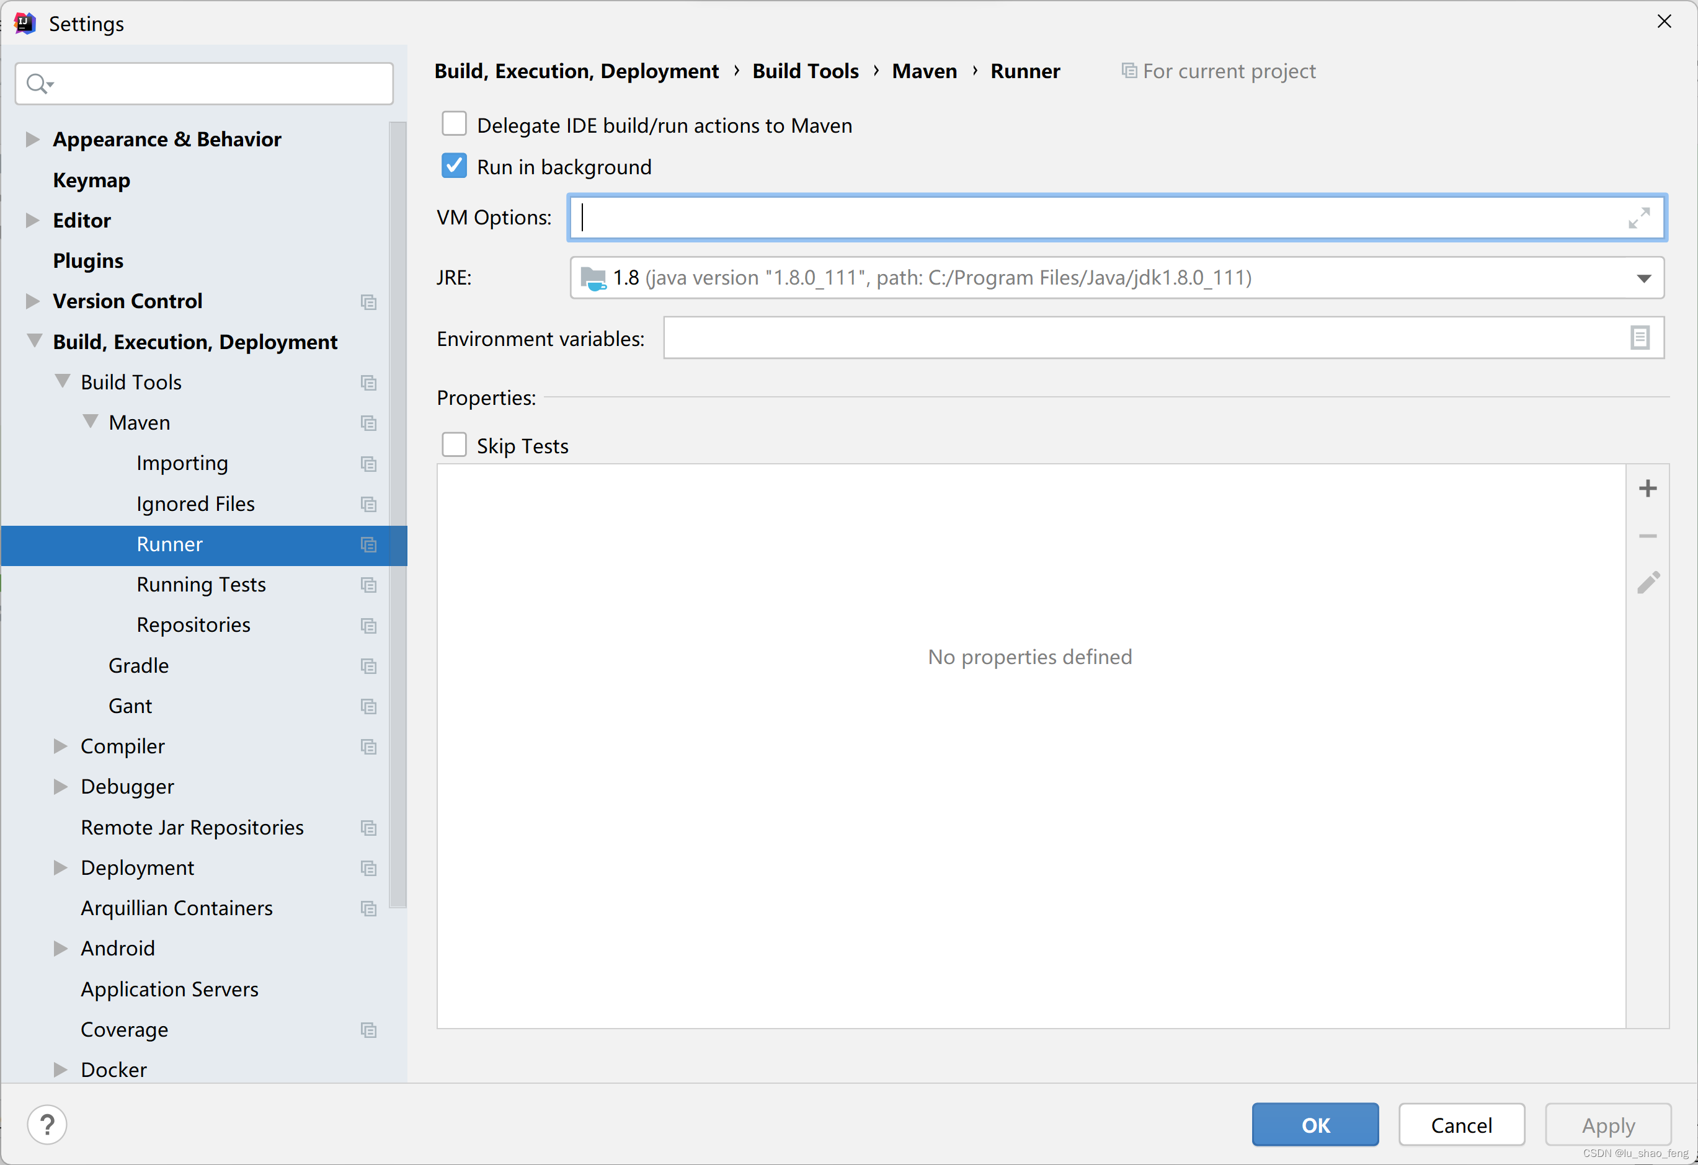1698x1165 pixels.
Task: Enable Delegate IDE build/run actions to Maven
Action: point(454,125)
